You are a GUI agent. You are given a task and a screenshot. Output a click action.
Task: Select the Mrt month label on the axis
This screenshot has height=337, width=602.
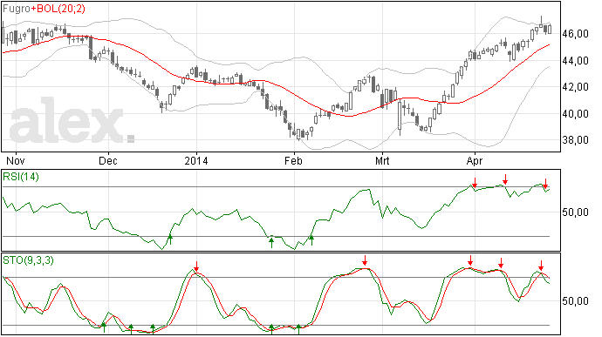click(382, 160)
